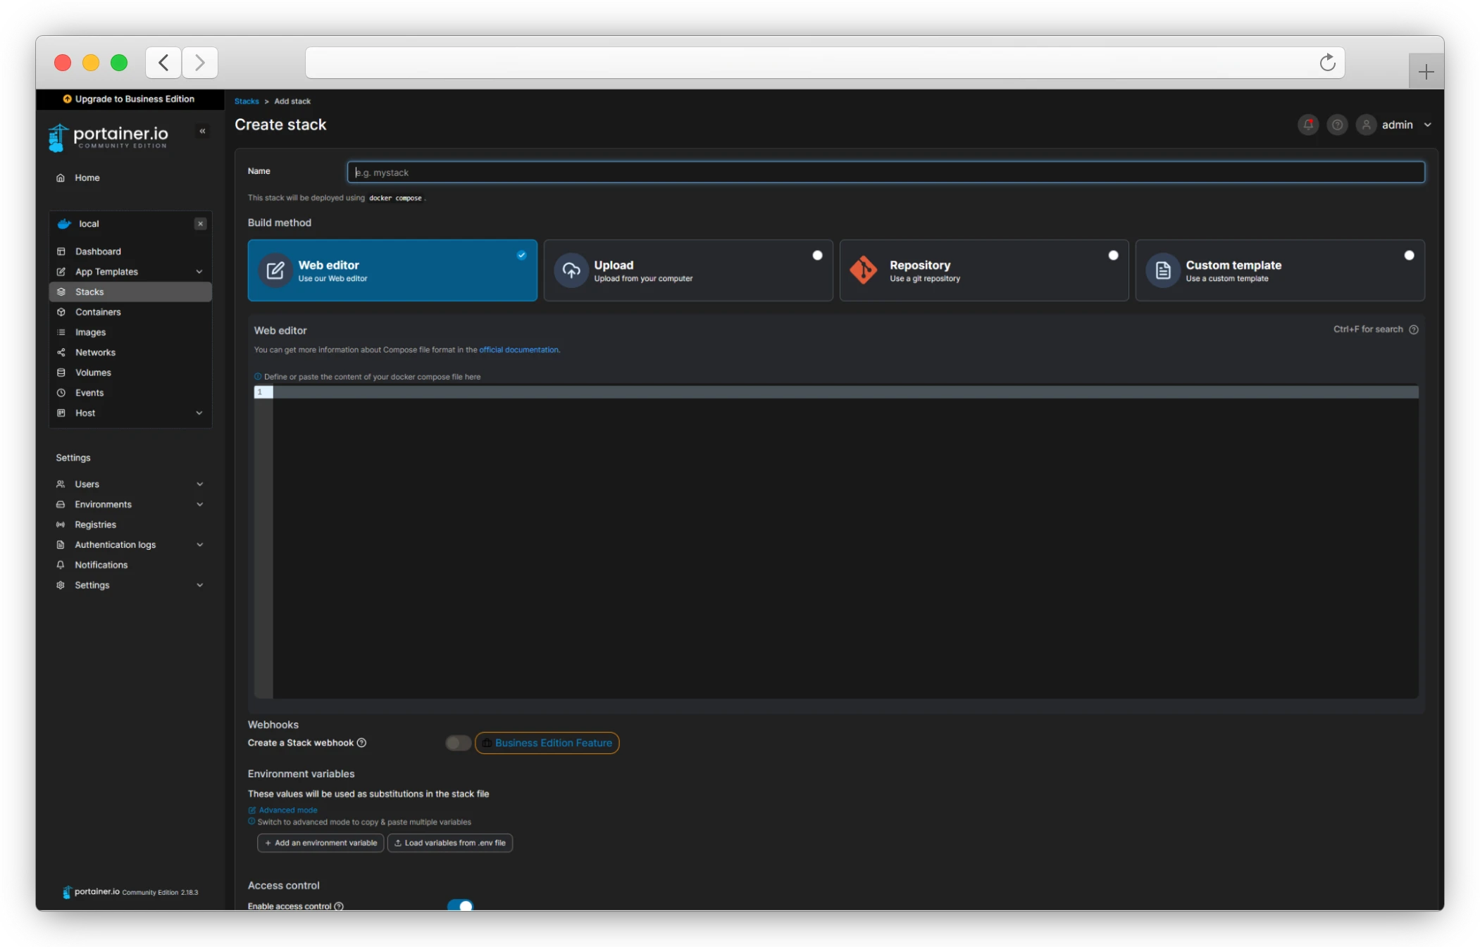The image size is (1480, 947).
Task: Open the official documentation link
Action: click(518, 350)
